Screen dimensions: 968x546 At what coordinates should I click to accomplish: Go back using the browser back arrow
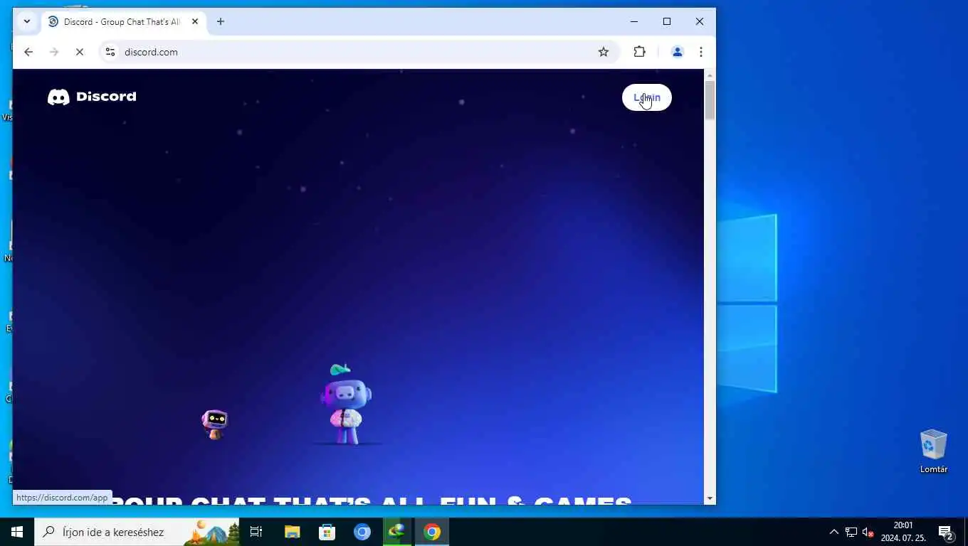(28, 52)
